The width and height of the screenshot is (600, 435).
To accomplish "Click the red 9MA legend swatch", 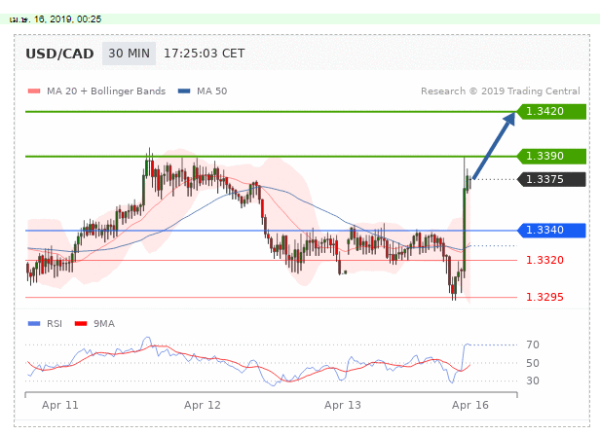I will tap(81, 324).
